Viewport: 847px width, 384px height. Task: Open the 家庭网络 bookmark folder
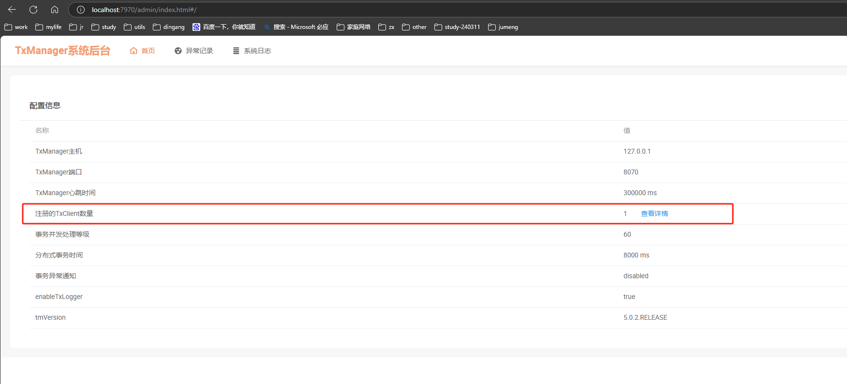click(354, 27)
